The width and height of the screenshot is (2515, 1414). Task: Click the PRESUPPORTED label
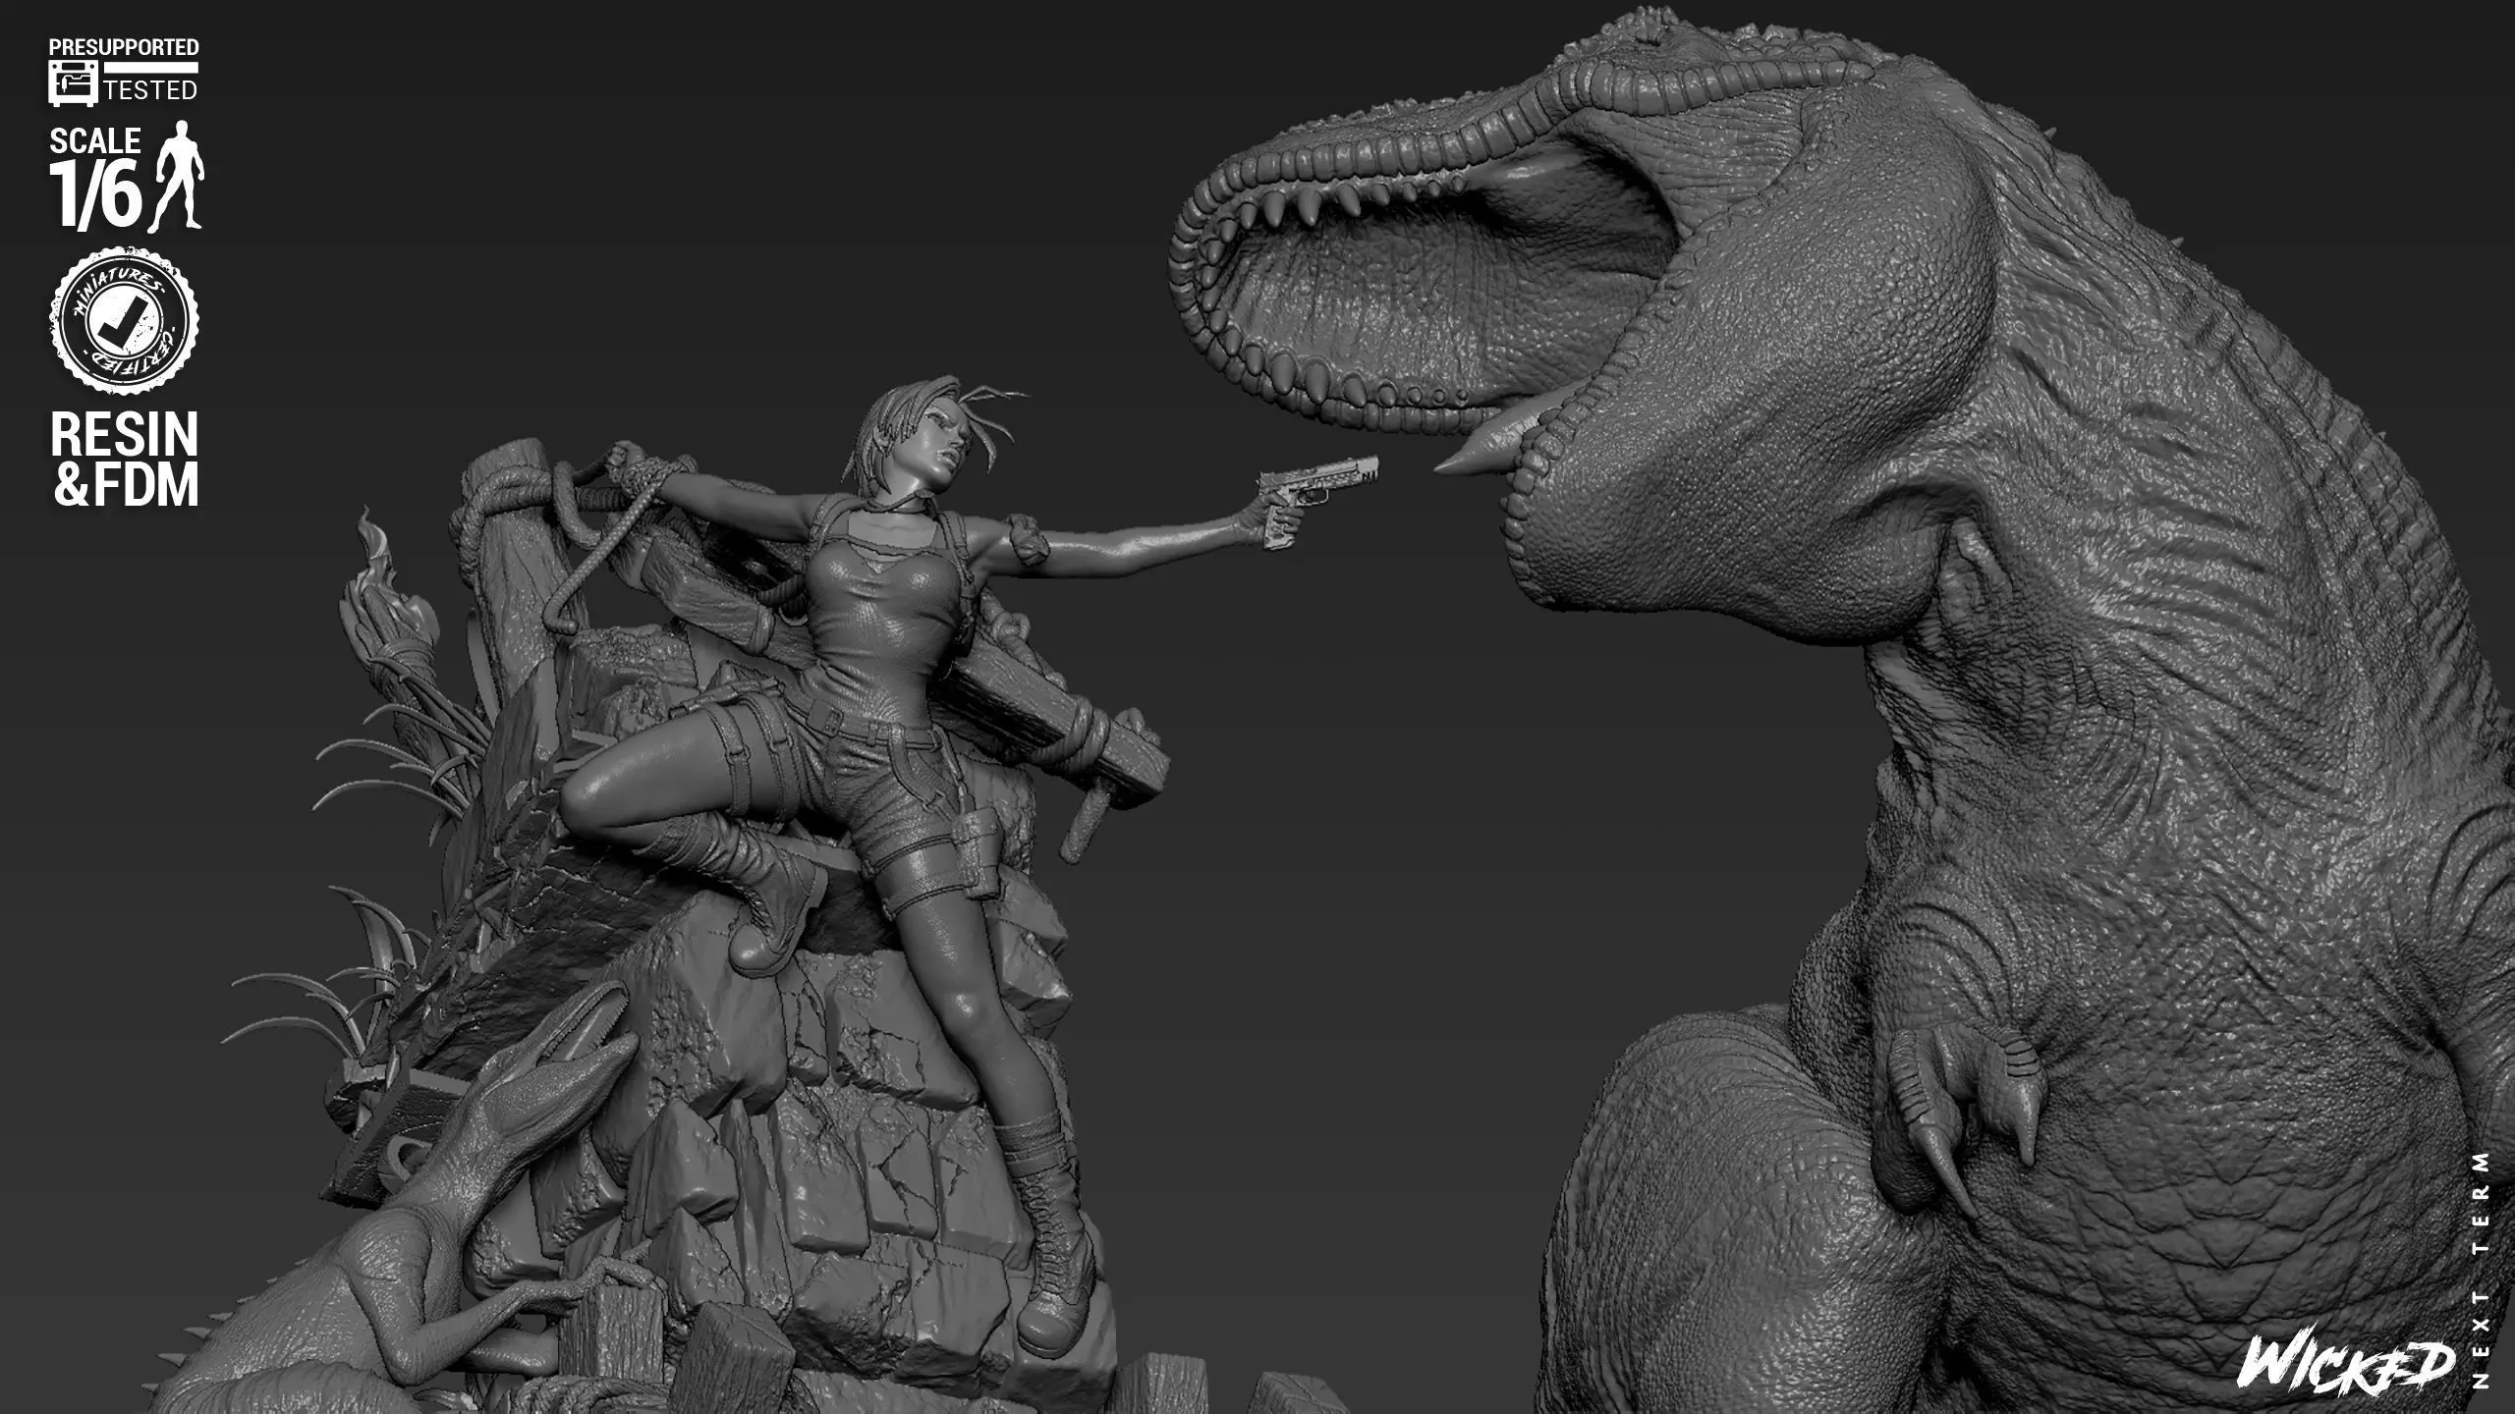(125, 47)
